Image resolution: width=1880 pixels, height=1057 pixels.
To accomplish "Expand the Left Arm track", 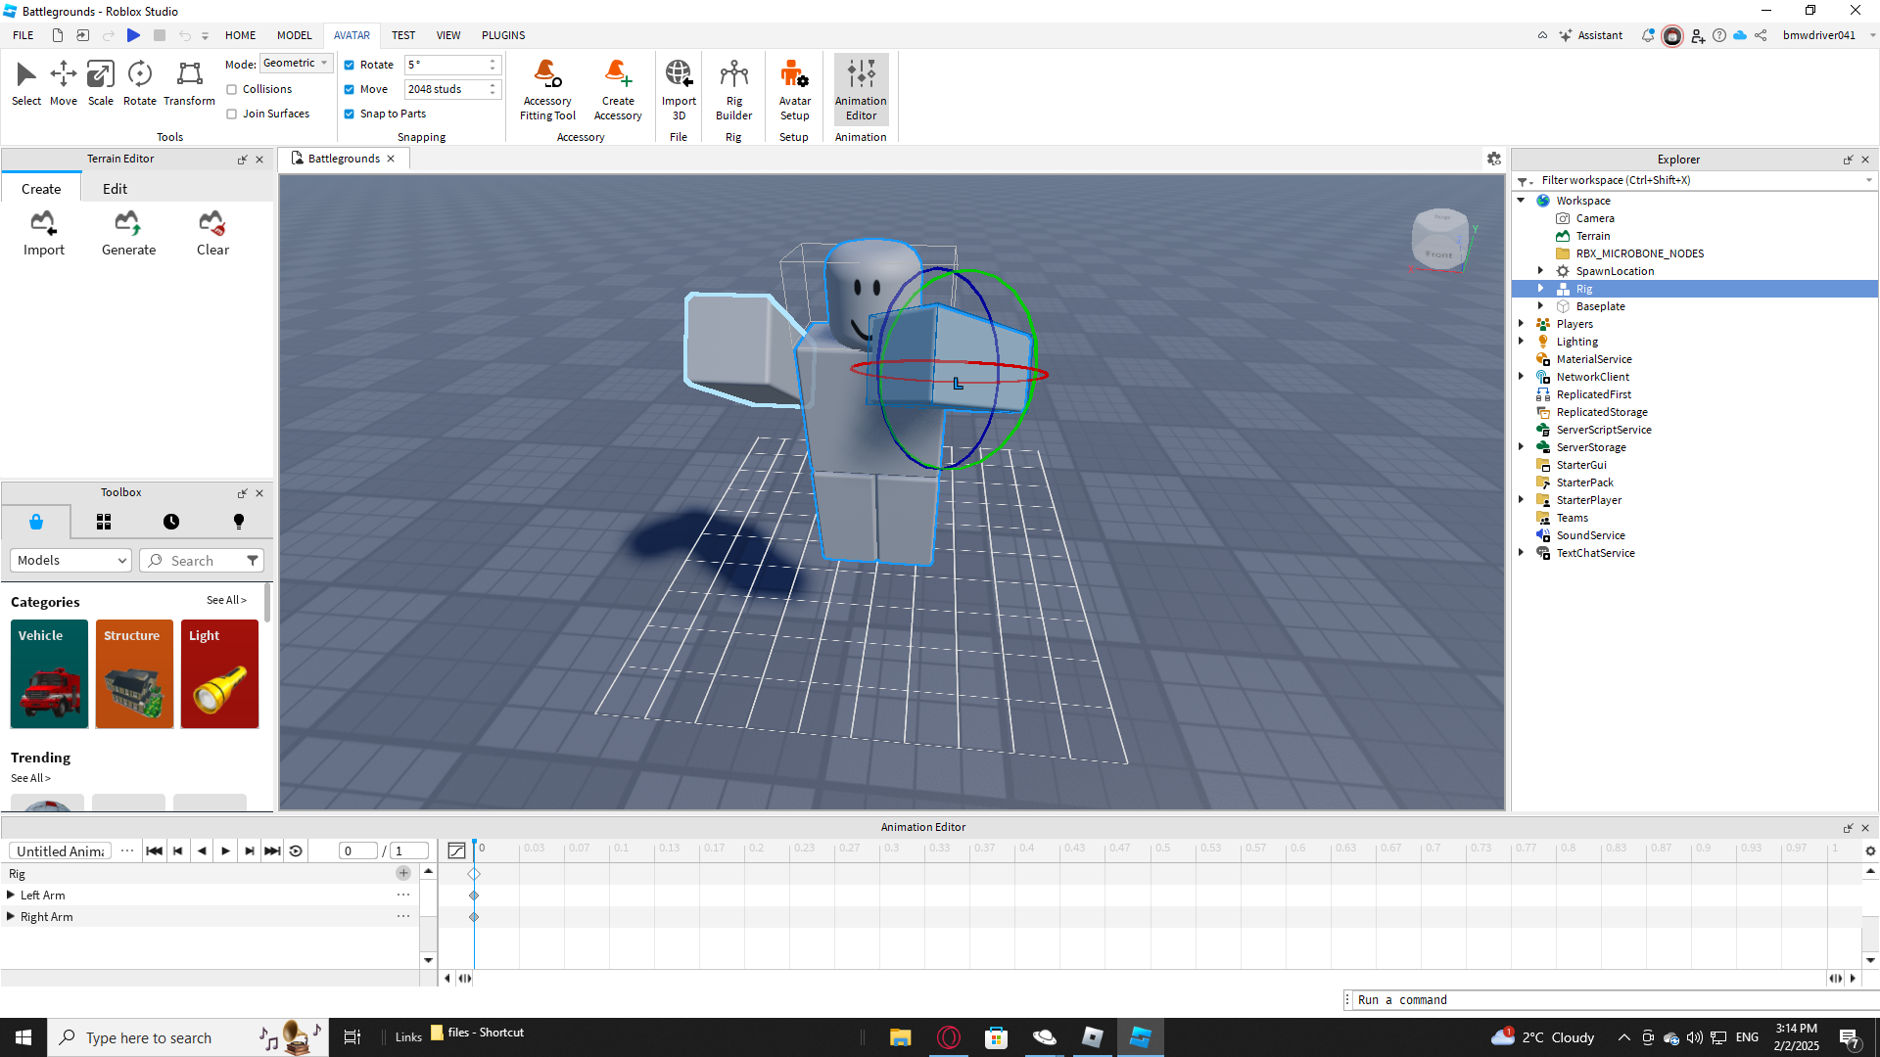I will click(x=11, y=895).
